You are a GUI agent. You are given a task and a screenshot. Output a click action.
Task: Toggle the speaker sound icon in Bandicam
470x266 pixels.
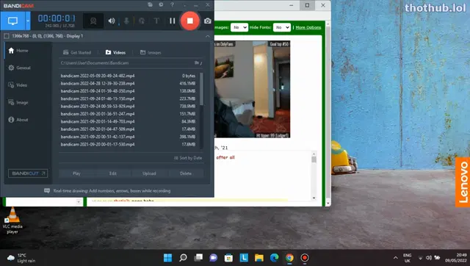click(x=112, y=21)
